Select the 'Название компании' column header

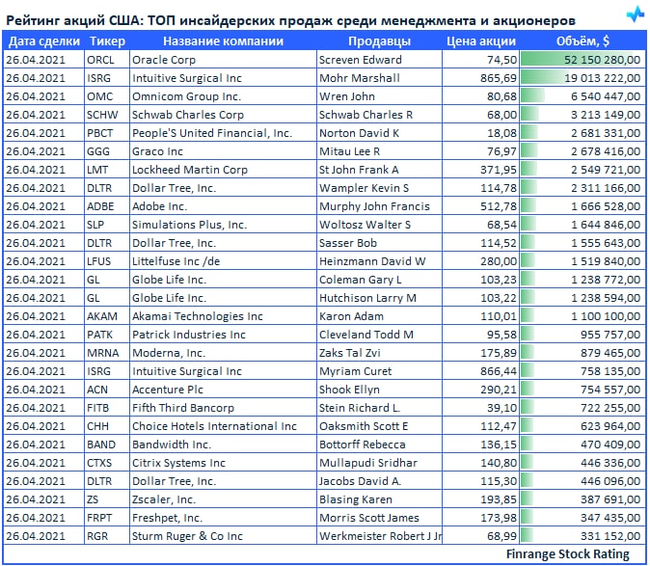tap(223, 41)
